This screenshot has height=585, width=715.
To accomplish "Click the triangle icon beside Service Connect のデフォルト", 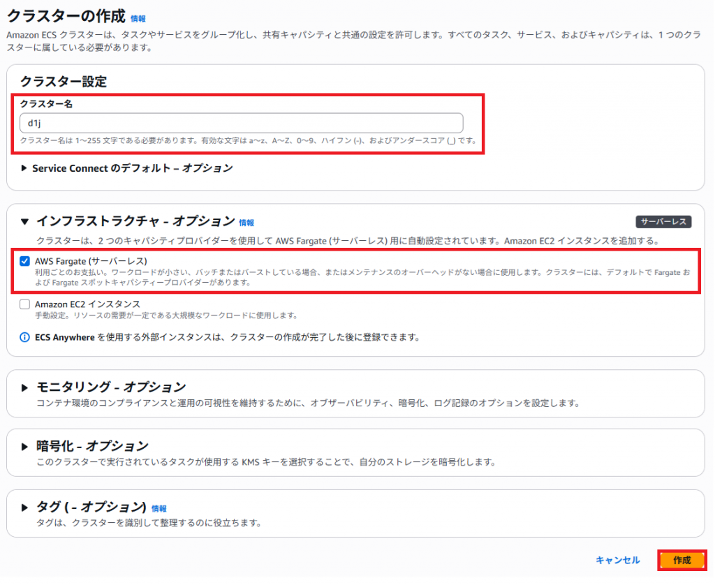I will coord(25,168).
